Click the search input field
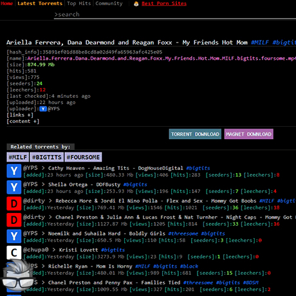The height and width of the screenshot is (296, 296). (175, 15)
